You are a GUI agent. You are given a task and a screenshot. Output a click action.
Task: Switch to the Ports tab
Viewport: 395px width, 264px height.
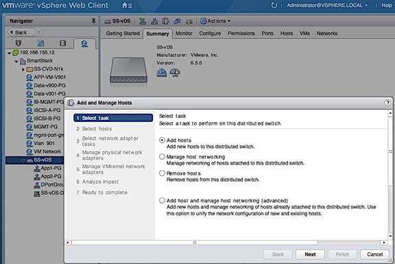pos(267,33)
